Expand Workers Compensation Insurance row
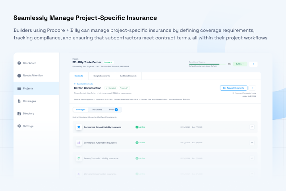This screenshot has height=191, width=286. pos(252,174)
